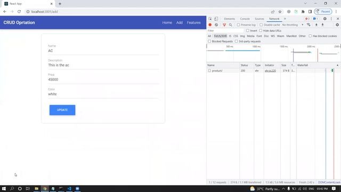The height and width of the screenshot is (192, 341).
Task: Filter requests by CSS
Action: click(236, 36)
